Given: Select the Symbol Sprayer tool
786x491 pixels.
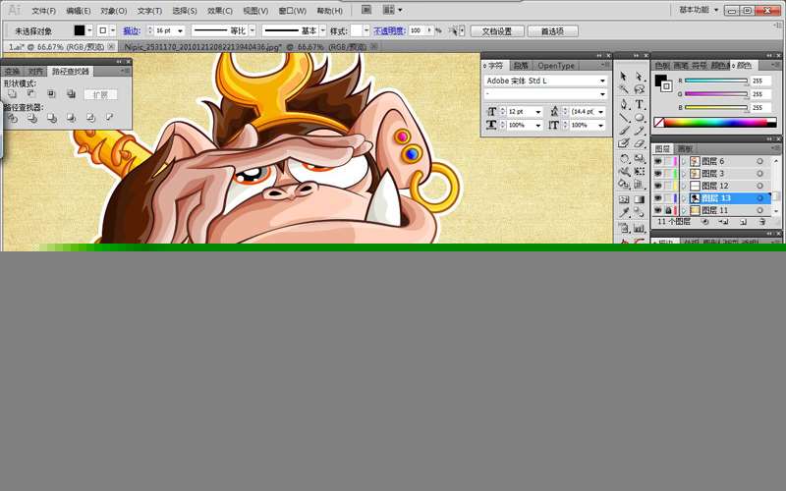Looking at the screenshot, I should click(x=623, y=229).
